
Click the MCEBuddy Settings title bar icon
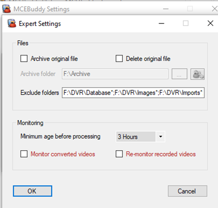[x=6, y=9]
